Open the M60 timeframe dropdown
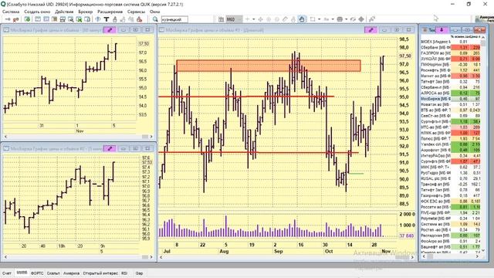 tap(234, 19)
